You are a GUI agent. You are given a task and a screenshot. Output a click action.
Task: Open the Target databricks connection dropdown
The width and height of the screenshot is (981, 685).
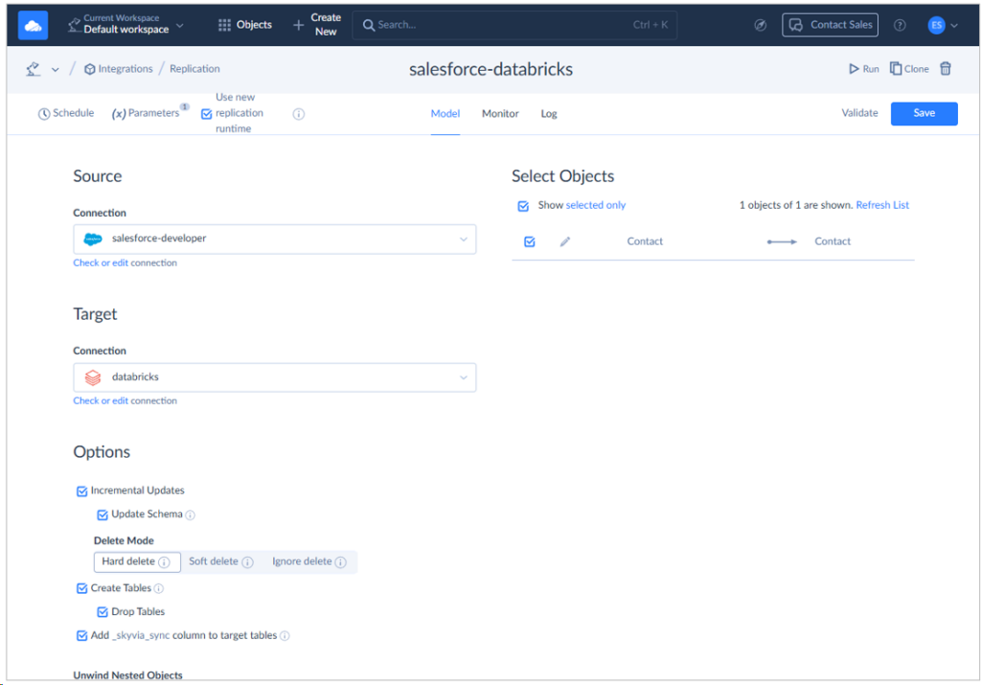275,377
